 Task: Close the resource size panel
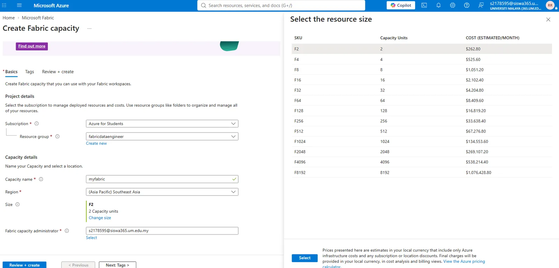click(548, 20)
